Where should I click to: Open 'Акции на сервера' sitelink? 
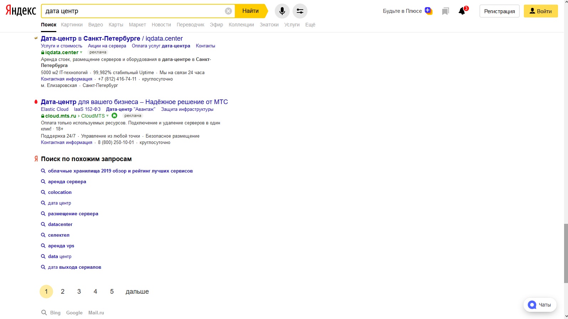click(107, 46)
